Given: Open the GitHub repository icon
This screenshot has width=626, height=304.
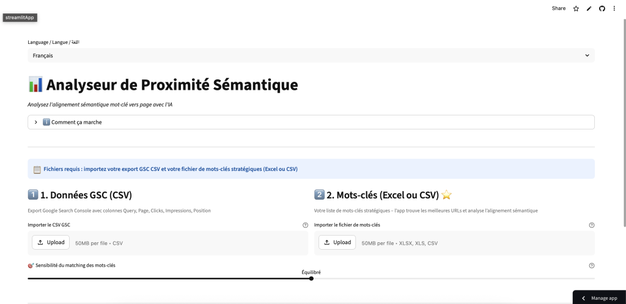Looking at the screenshot, I should point(602,9).
